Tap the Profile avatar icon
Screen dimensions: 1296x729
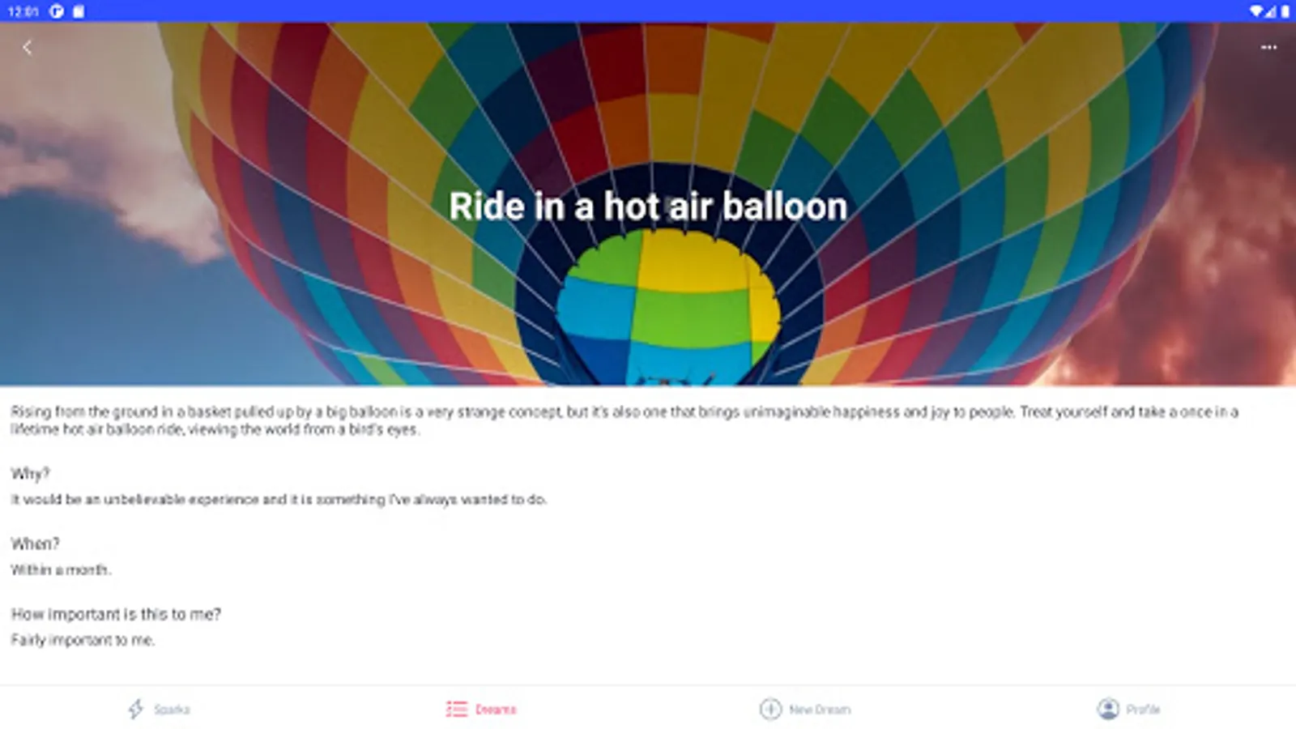tap(1107, 710)
